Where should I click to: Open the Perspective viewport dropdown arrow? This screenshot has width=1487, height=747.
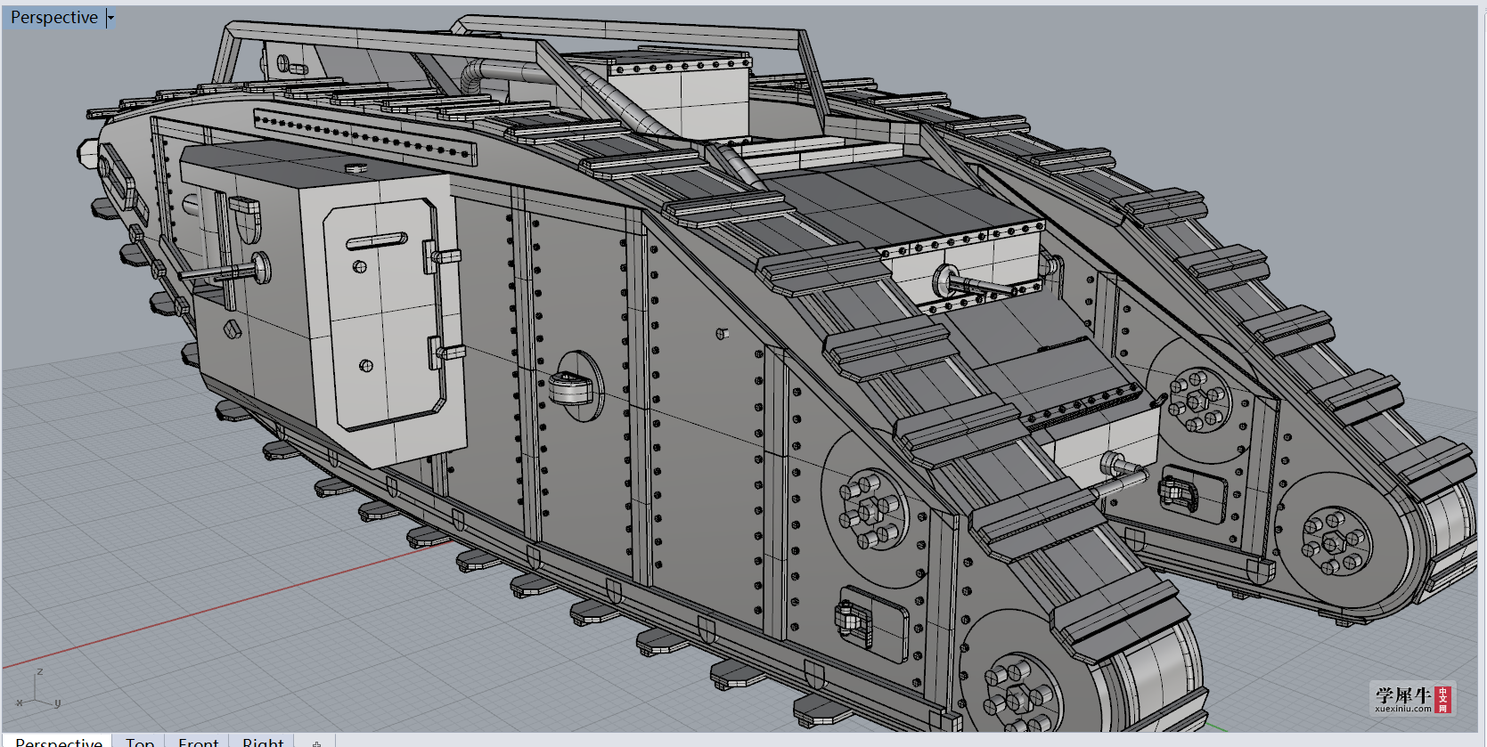point(110,18)
